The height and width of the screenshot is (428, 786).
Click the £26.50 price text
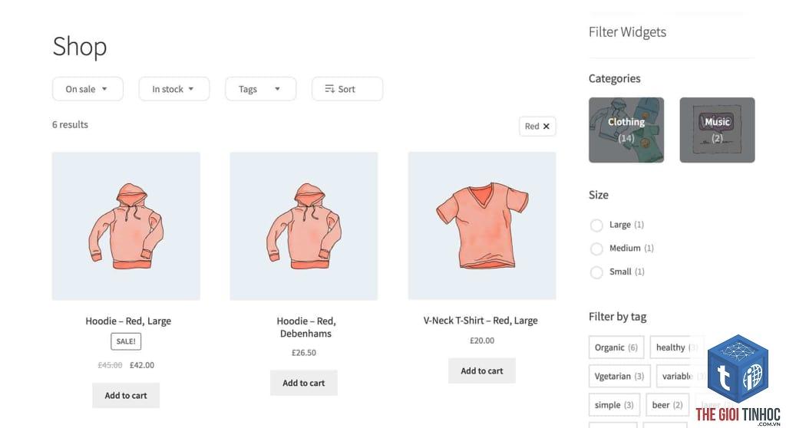click(x=304, y=353)
